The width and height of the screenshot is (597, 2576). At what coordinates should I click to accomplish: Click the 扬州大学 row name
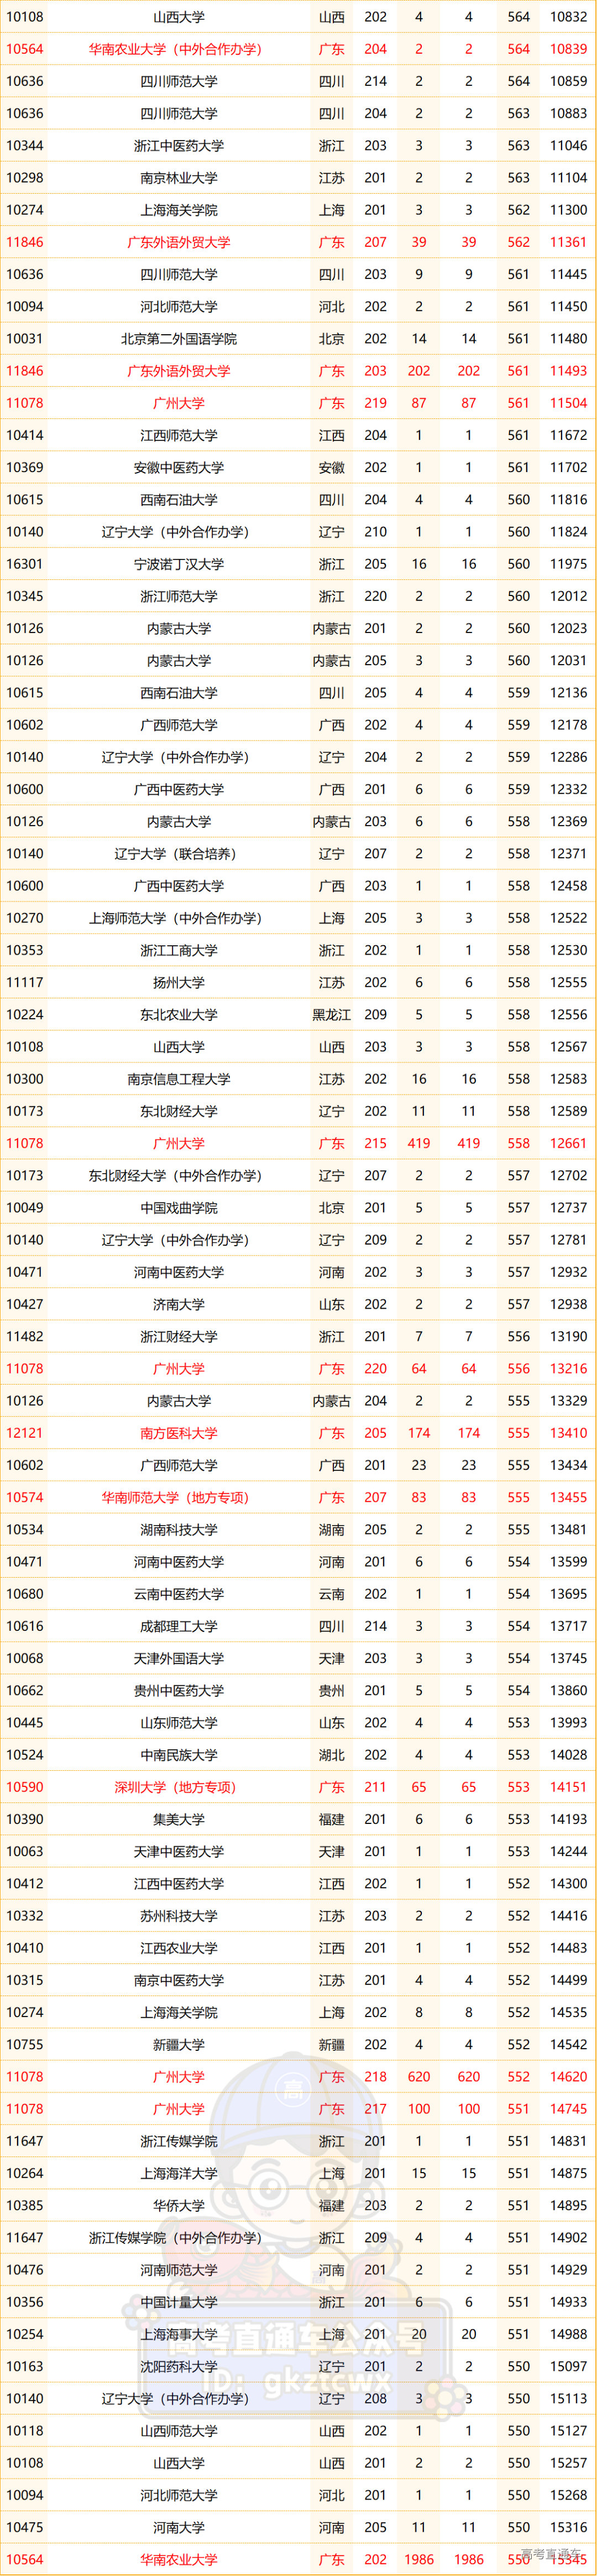(x=179, y=982)
